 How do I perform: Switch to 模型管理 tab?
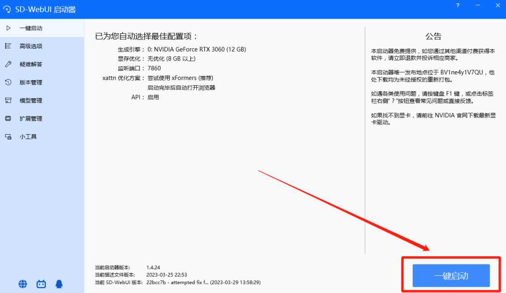coord(42,100)
